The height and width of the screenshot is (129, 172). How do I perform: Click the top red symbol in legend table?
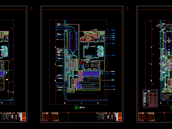(x=153, y=93)
